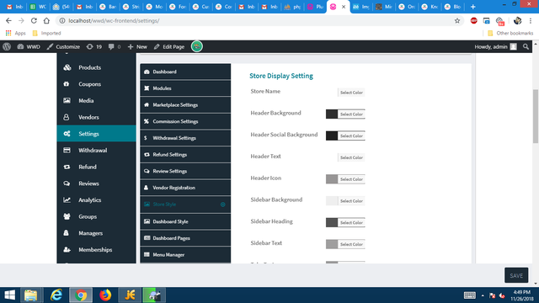Select the Store Style tab
Screen dimensions: 539x303
[185, 205]
